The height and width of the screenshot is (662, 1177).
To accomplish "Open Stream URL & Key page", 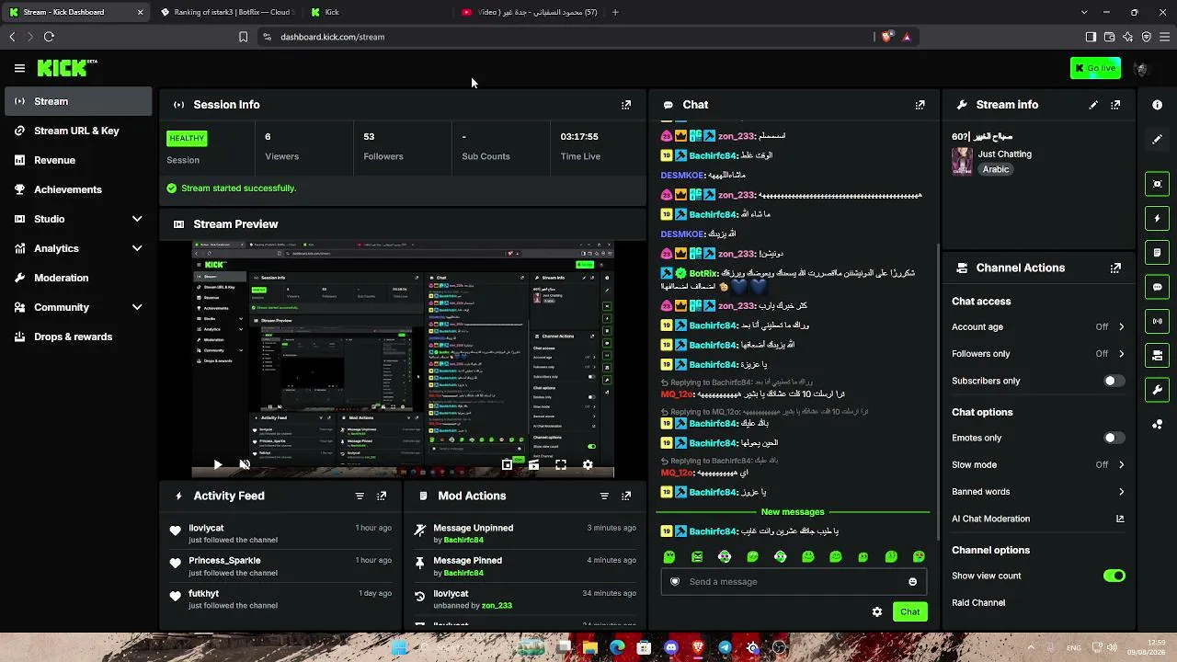I will [78, 131].
